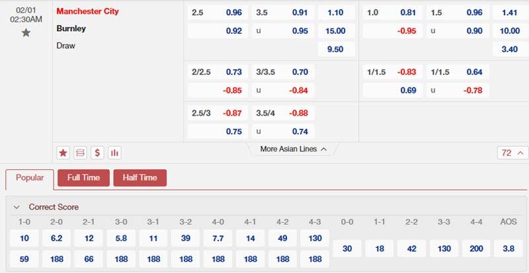
Task: Select the 2-0 correct score odds 6.2
Action: [57, 238]
